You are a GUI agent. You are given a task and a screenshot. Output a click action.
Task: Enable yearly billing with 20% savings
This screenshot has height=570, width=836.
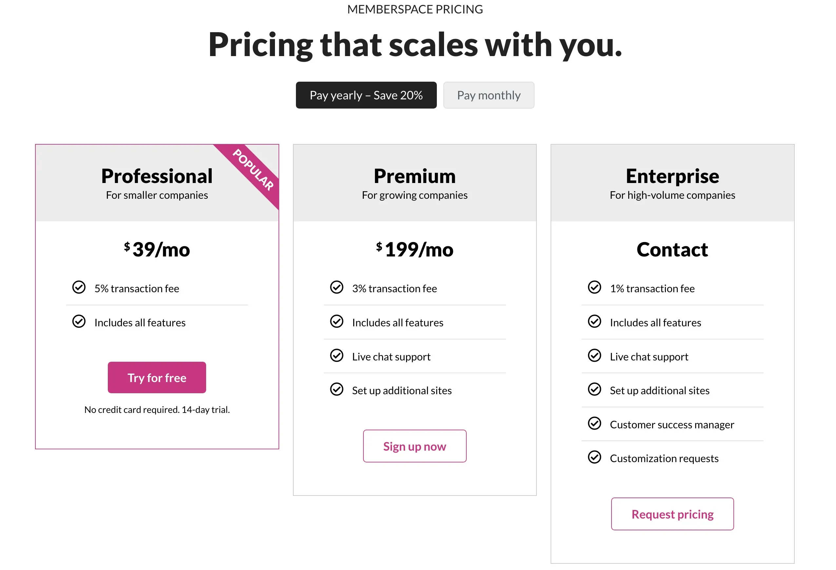(x=366, y=95)
